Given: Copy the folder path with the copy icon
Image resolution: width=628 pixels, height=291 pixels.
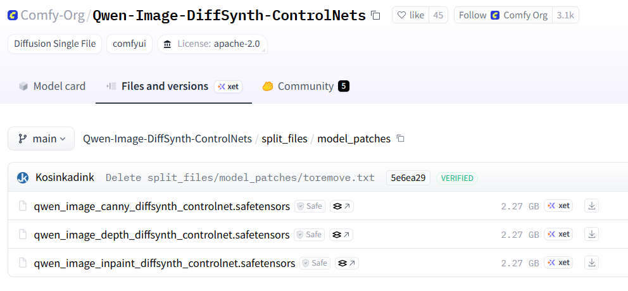Looking at the screenshot, I should coord(400,139).
